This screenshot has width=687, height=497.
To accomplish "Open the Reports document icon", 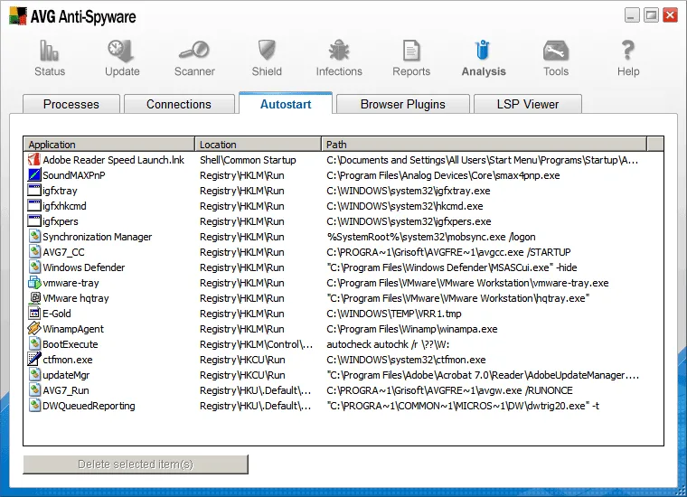I will pos(411,51).
